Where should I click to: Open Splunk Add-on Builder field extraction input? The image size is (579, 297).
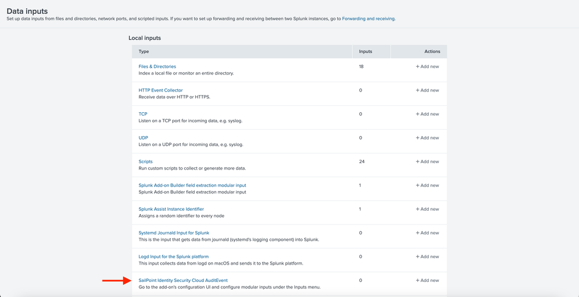tap(192, 185)
